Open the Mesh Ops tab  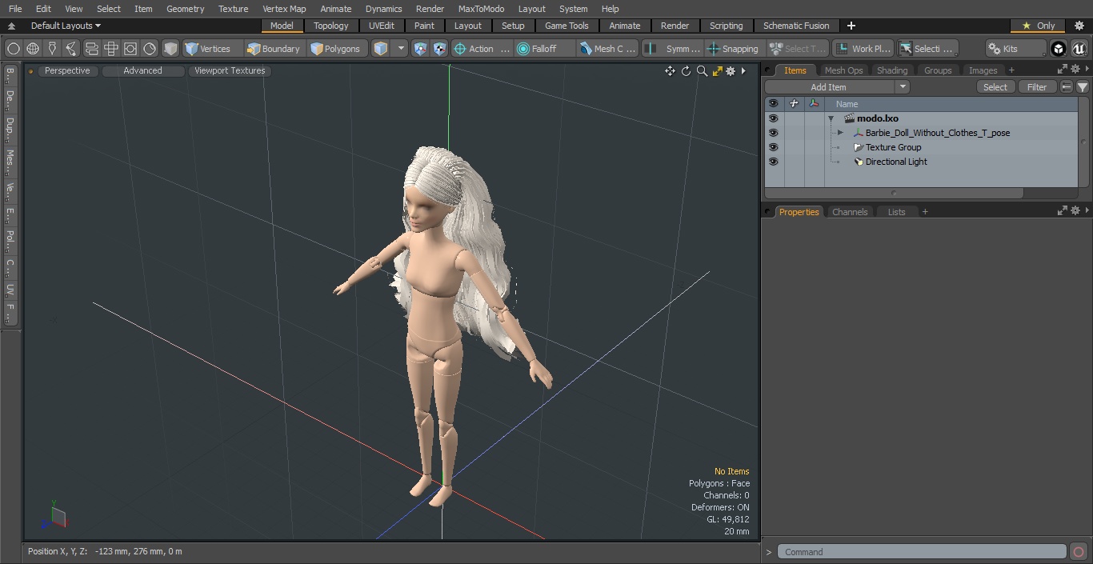pyautogui.click(x=843, y=70)
